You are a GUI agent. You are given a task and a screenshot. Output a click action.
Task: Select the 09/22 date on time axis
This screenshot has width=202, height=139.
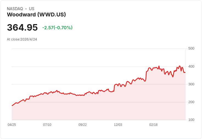coord(83,125)
